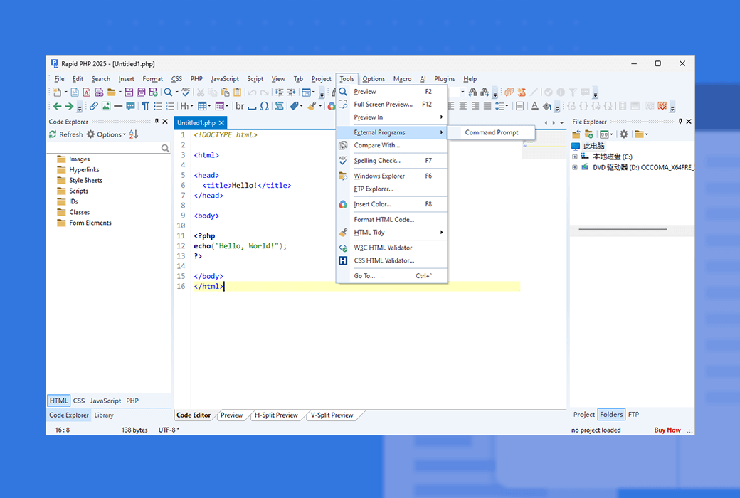Switch to the FTP tab
Screen dimensions: 740x498
[633, 415]
